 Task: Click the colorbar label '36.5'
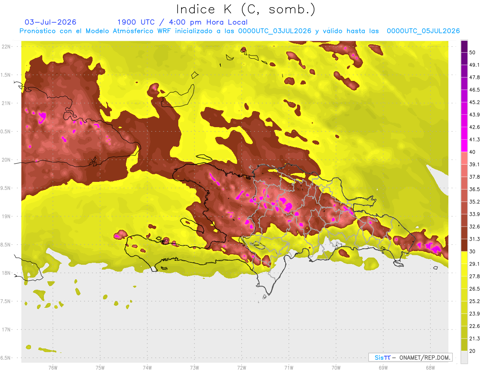click(475, 189)
